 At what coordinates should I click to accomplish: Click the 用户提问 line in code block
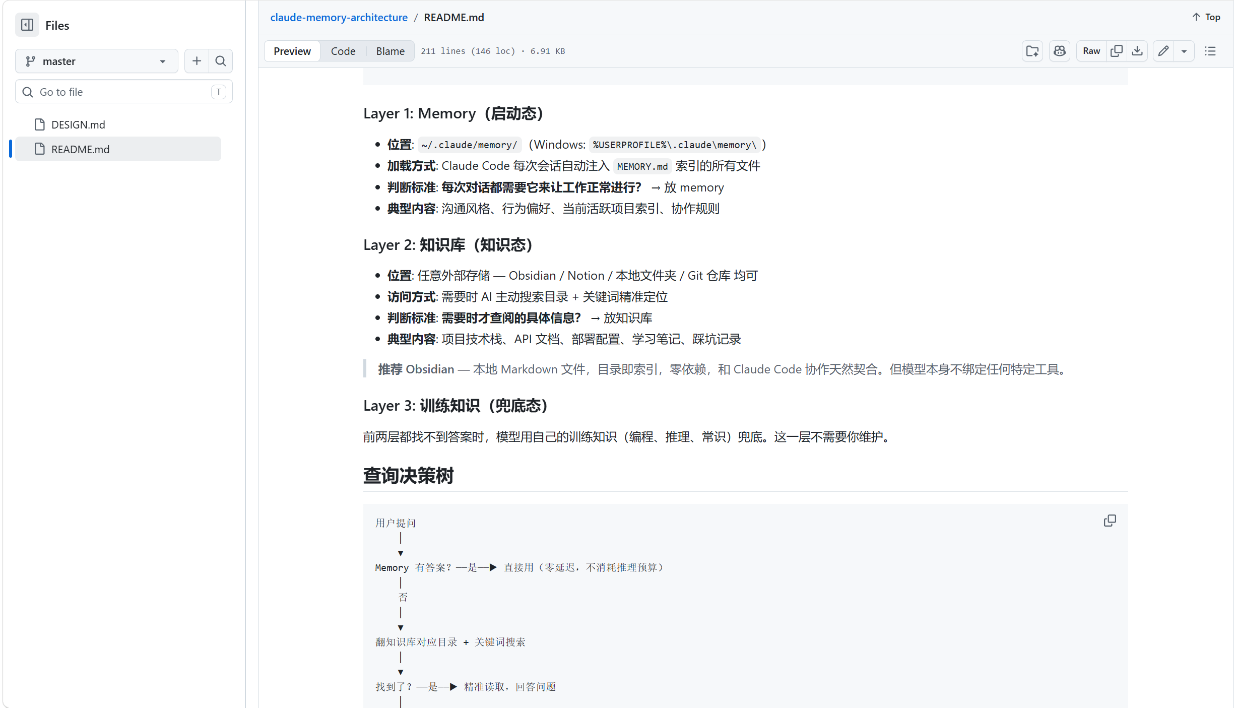pos(396,523)
